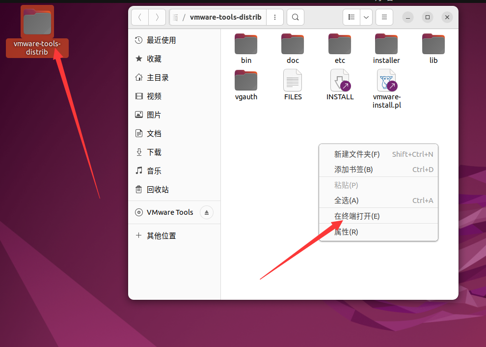Open 回收站 trash in sidebar

point(174,189)
